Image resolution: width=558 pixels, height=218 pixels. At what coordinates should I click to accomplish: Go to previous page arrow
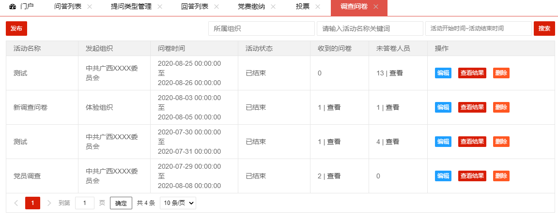[x=16, y=203]
